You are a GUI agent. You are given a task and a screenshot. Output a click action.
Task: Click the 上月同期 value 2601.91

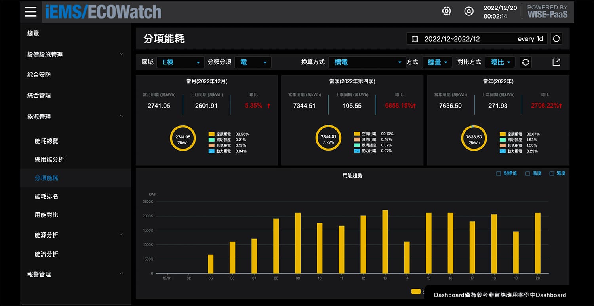[x=206, y=106]
